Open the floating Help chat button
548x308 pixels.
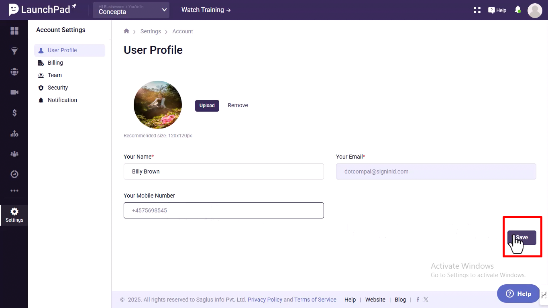pos(518,294)
